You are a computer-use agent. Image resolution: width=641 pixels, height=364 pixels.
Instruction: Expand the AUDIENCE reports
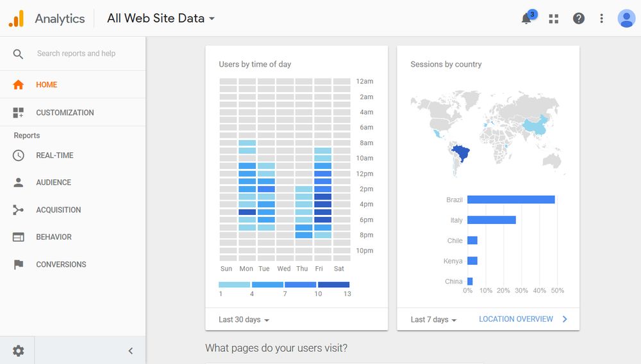53,182
